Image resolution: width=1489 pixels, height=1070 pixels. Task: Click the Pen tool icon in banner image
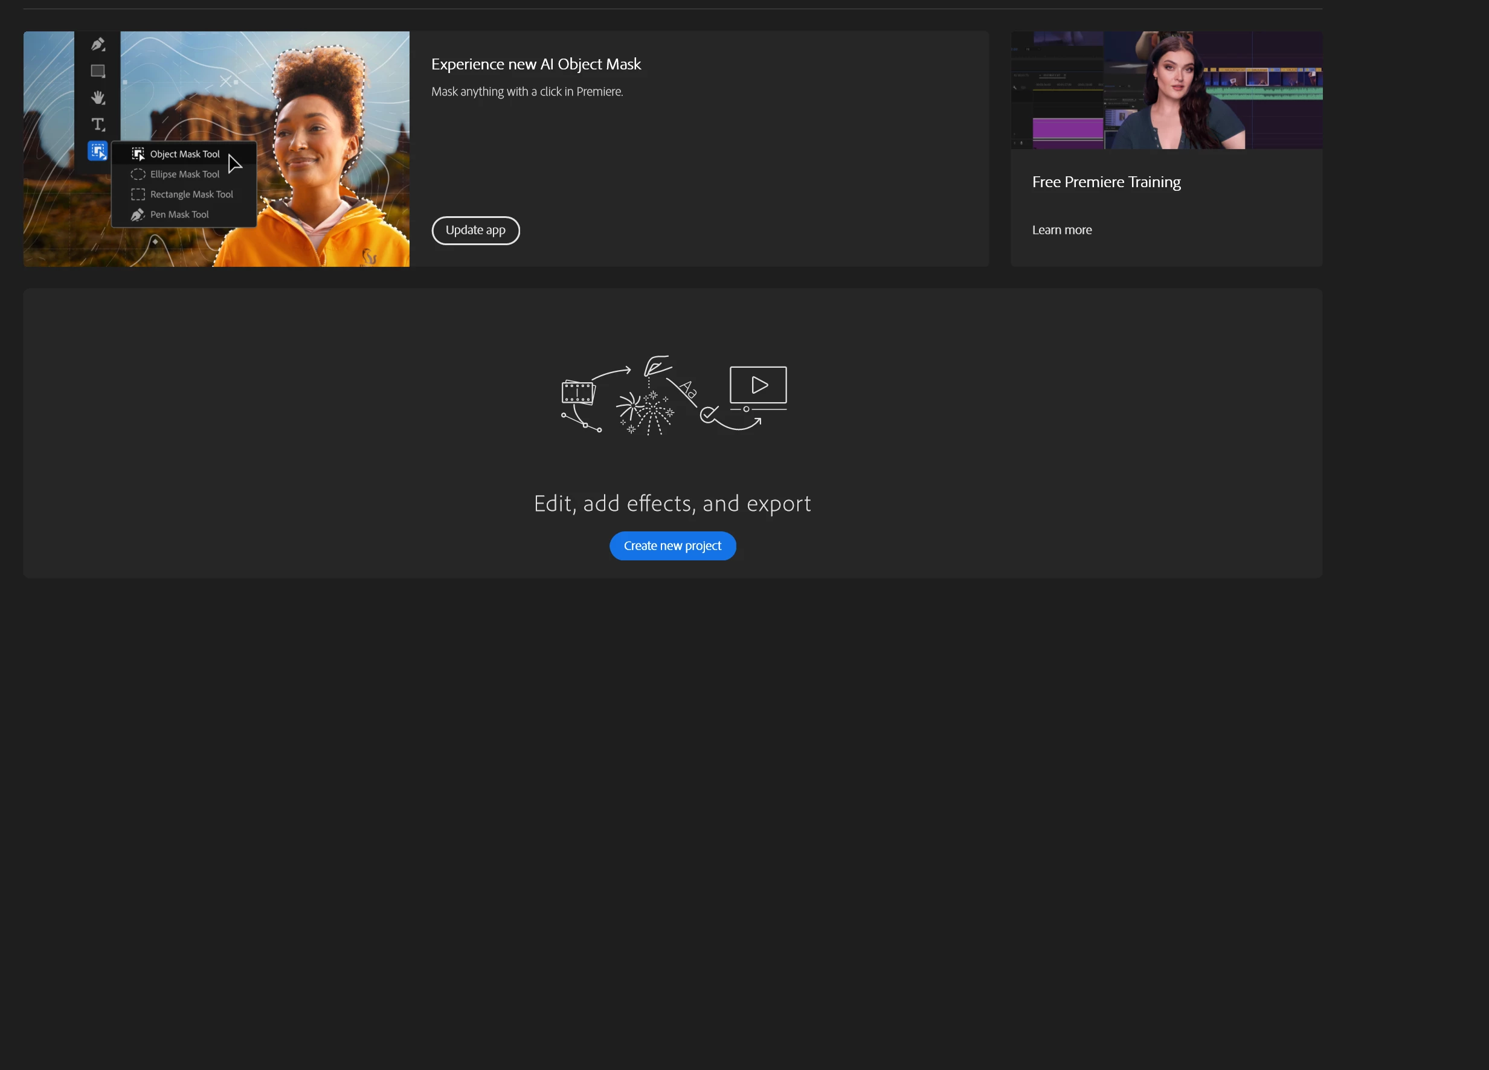tap(98, 45)
